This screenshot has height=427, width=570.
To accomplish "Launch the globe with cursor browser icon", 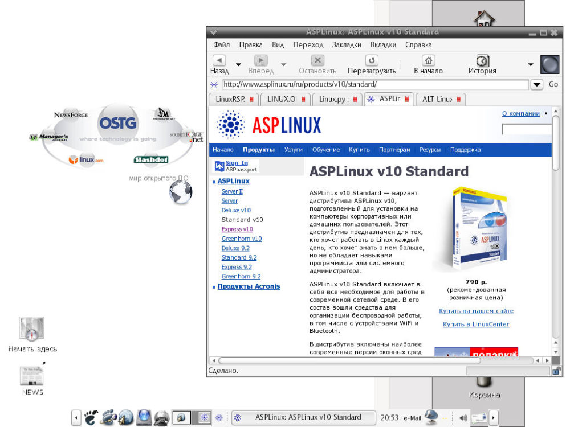I will click(x=126, y=417).
